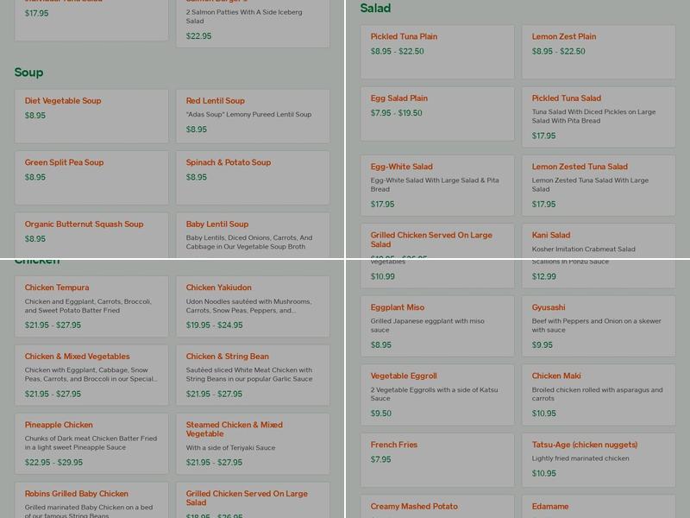Screen dimensions: 690x518
Task: Select Chicken & Mixed Vegetables
Action: click(91, 375)
